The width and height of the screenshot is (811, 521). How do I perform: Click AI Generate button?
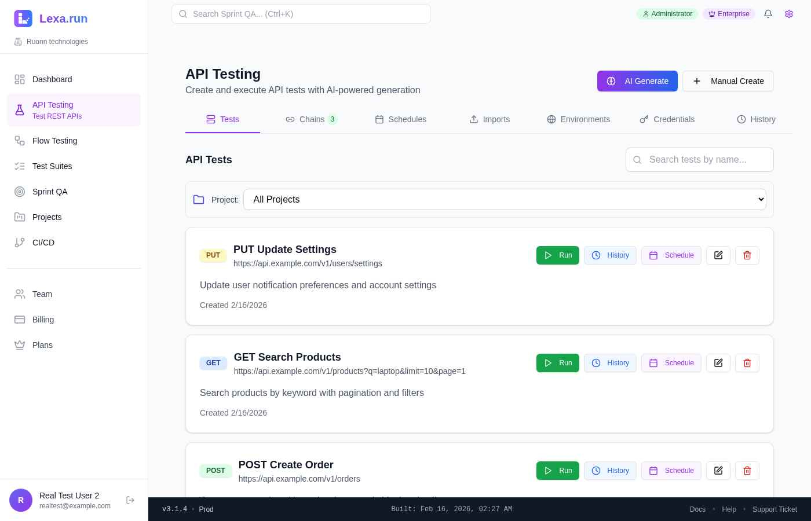(x=637, y=81)
